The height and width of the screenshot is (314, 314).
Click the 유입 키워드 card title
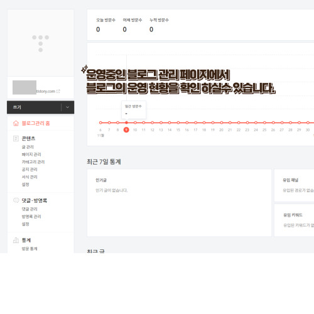(x=293, y=215)
